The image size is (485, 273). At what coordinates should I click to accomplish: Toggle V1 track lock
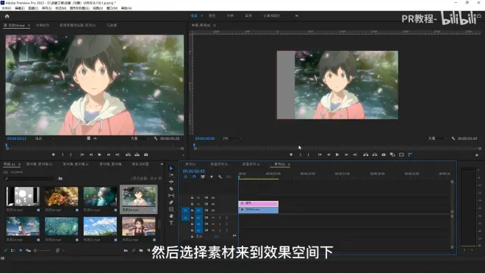pyautogui.click(x=192, y=210)
